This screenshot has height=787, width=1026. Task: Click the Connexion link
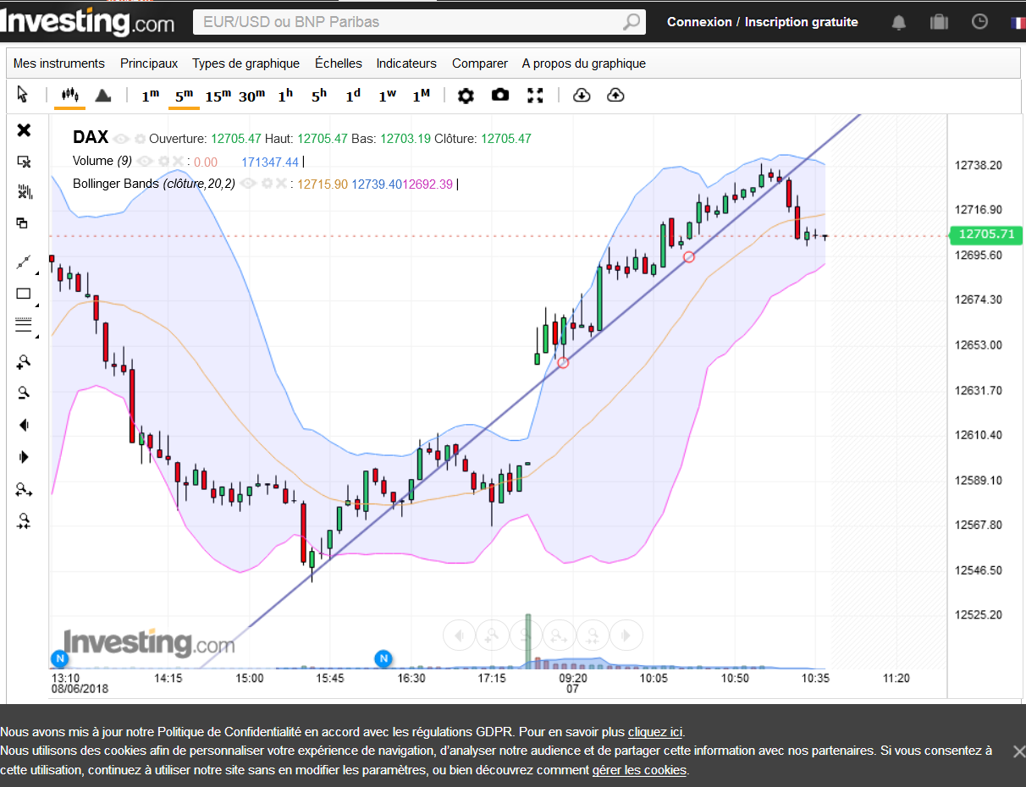[x=699, y=22]
